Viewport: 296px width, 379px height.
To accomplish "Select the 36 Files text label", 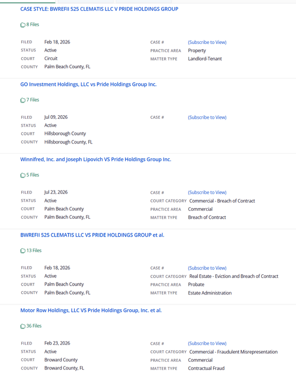I will click(x=34, y=326).
